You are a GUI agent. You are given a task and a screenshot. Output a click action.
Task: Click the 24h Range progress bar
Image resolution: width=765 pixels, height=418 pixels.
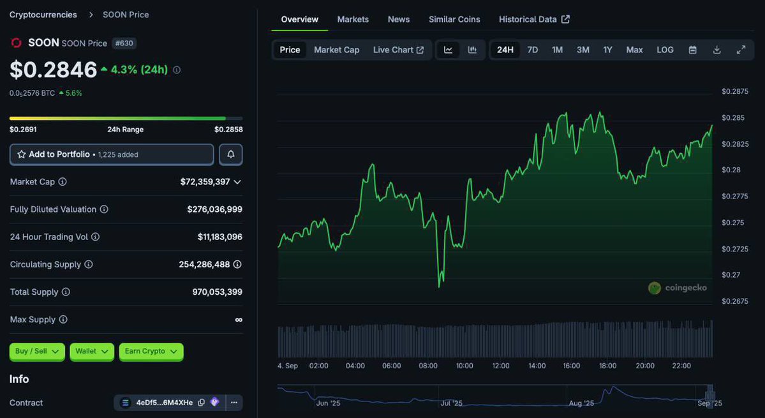[126, 118]
